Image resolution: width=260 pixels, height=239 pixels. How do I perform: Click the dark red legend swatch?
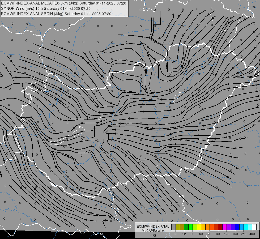(x=220, y=227)
